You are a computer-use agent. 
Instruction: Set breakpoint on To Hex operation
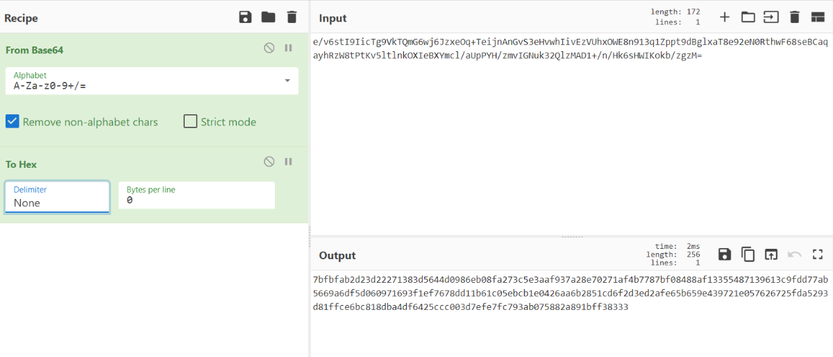tap(288, 162)
